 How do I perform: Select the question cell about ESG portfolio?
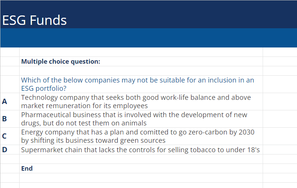(137, 84)
